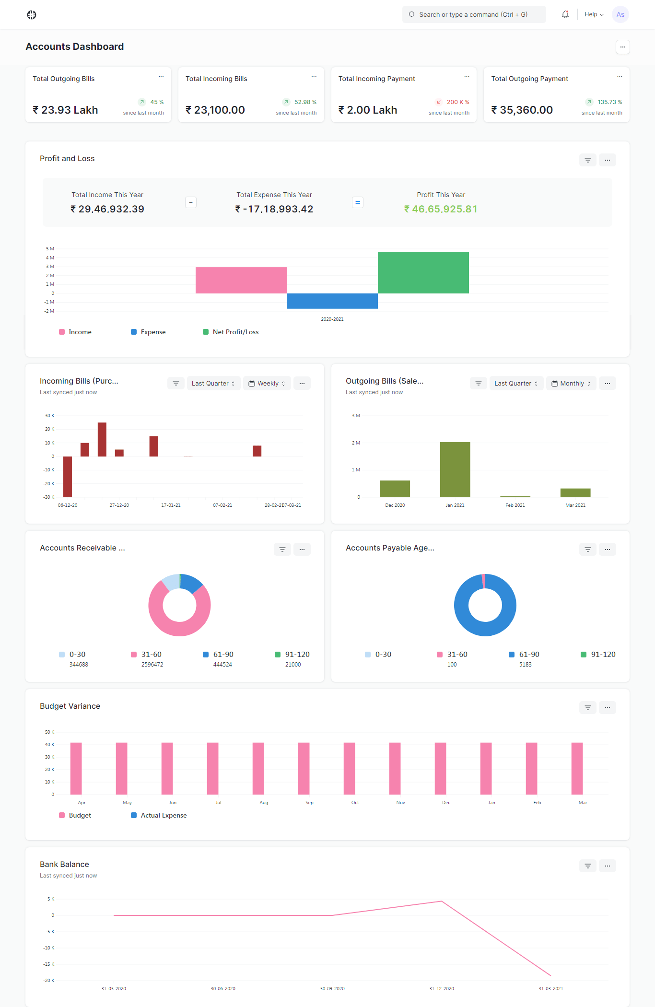Screen dimensions: 655x1007
Task: Open filter icon on Budget Variance chart
Action: [588, 708]
